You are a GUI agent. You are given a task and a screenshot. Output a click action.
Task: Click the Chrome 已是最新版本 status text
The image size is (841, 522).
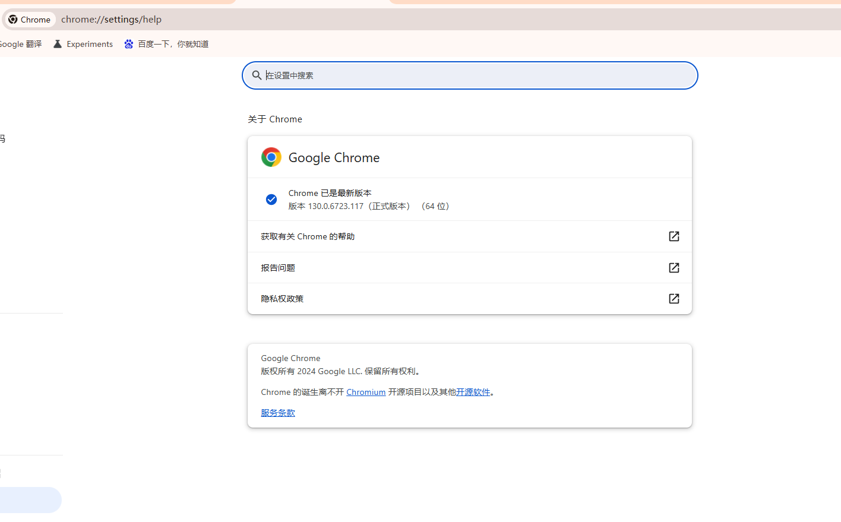[x=330, y=193]
